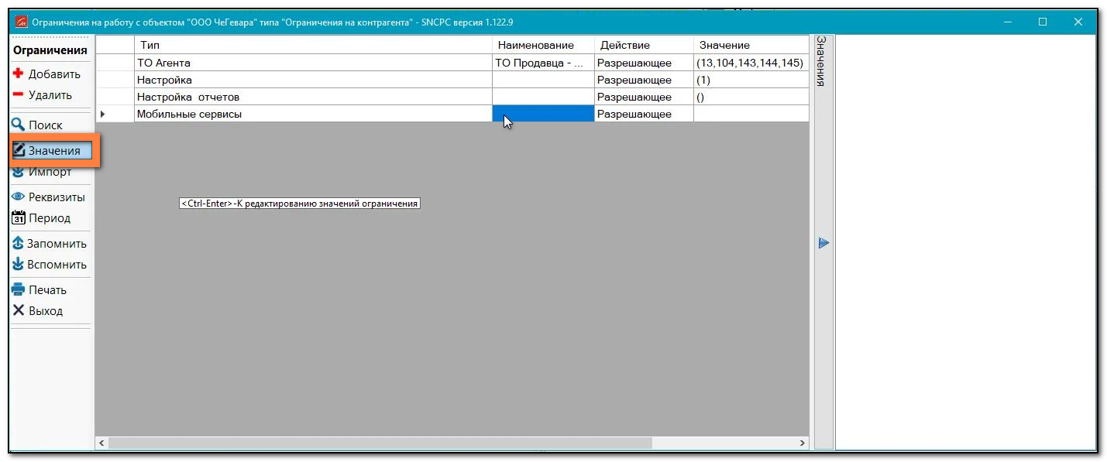Click the ТО Продавца name cell
The width and height of the screenshot is (1107, 462).
click(x=544, y=63)
